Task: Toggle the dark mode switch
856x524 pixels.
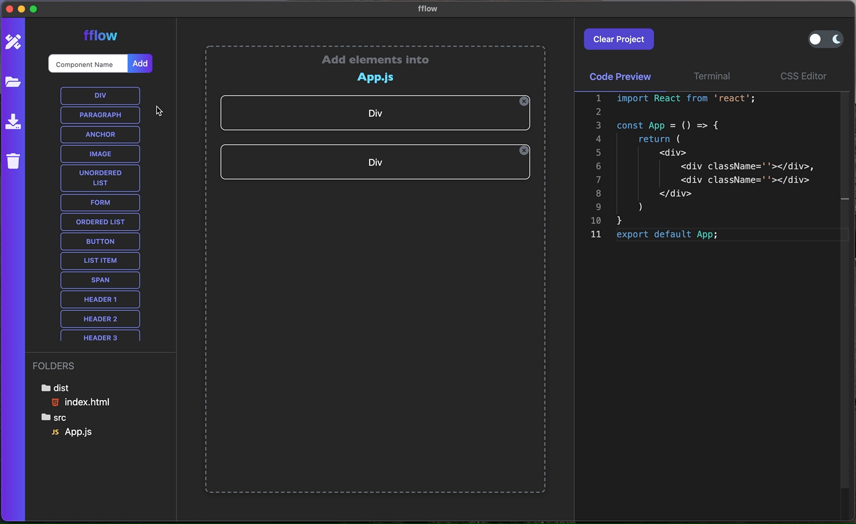Action: pos(825,39)
